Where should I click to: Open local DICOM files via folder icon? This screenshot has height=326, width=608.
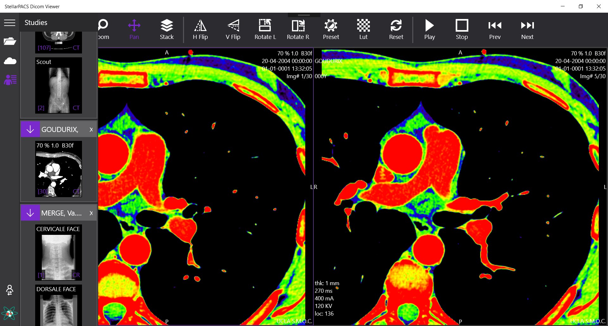pyautogui.click(x=10, y=41)
